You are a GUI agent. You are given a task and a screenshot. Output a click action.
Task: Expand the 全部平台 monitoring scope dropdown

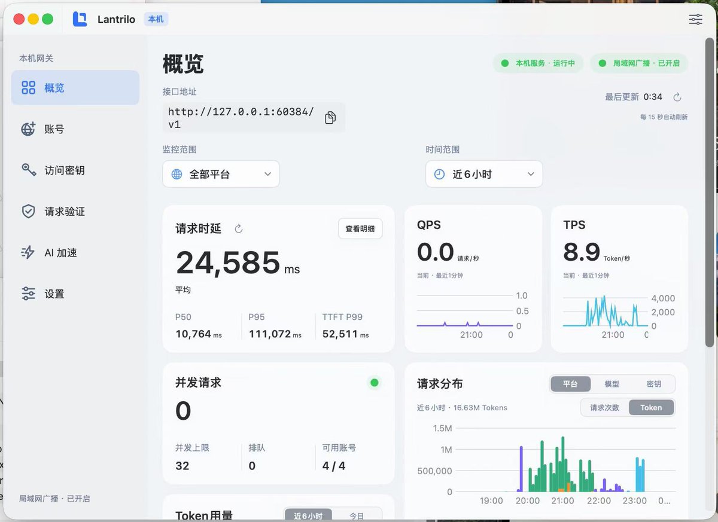221,174
